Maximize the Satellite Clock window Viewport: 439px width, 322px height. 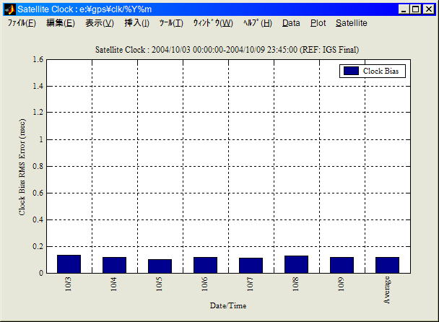click(415, 9)
